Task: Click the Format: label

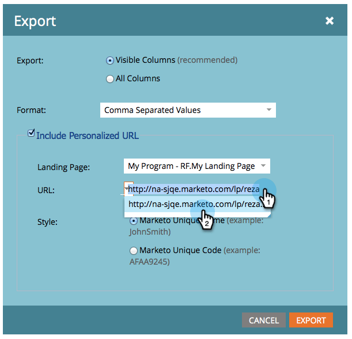Action: point(31,110)
